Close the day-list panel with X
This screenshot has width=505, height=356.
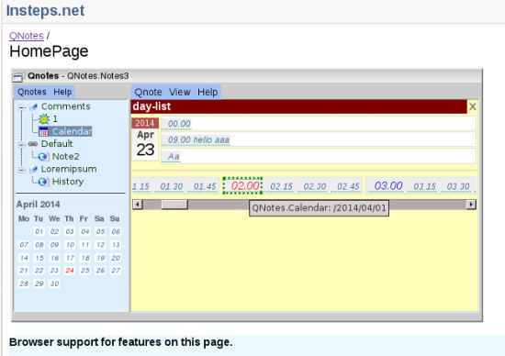(x=472, y=106)
